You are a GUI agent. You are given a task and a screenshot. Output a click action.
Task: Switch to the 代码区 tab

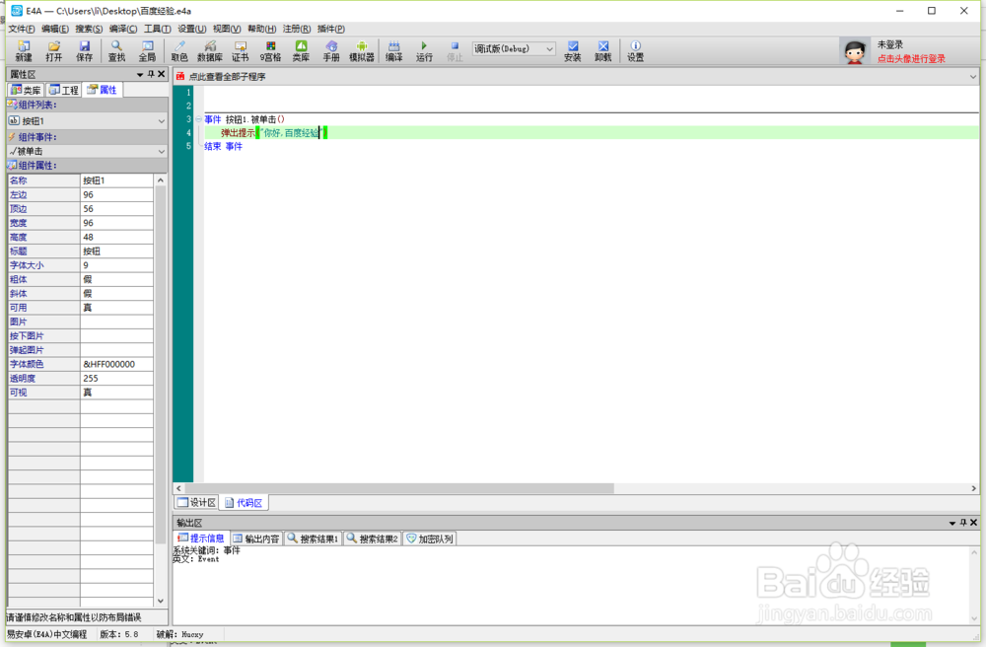(x=244, y=502)
